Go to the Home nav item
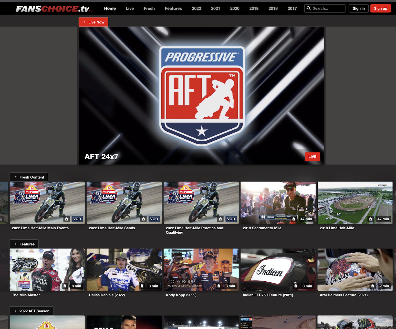Image resolution: width=396 pixels, height=329 pixels. pyautogui.click(x=110, y=8)
